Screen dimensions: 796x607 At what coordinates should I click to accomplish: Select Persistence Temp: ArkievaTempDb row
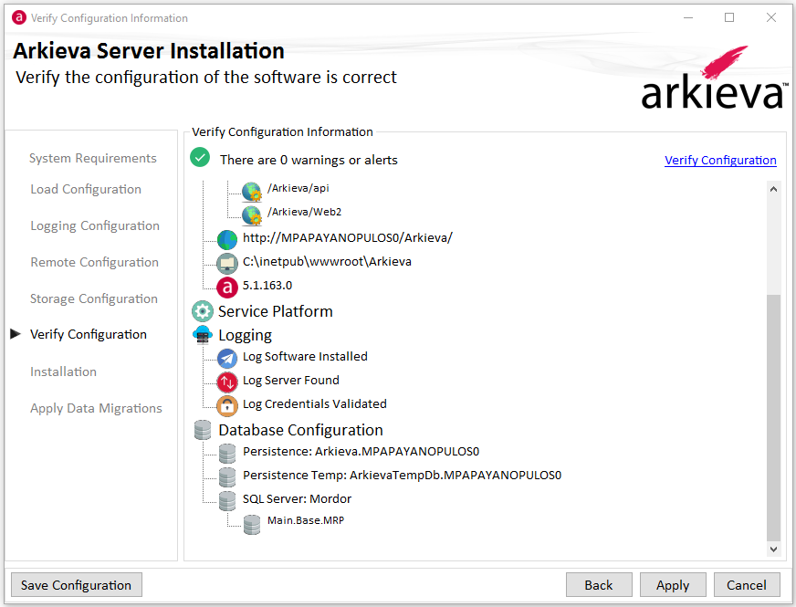[402, 475]
